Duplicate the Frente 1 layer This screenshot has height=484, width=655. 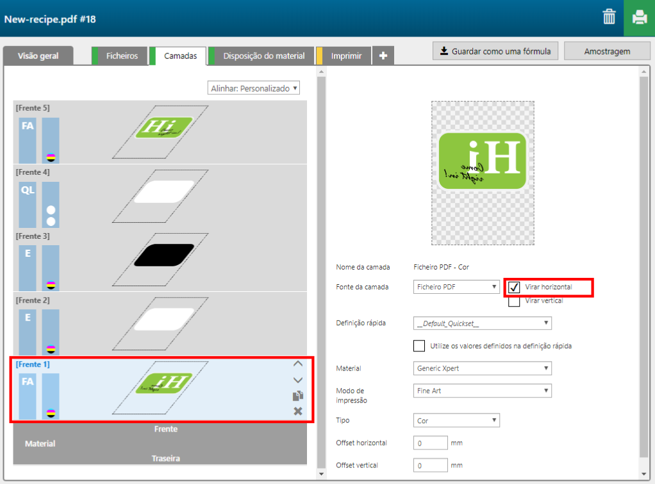click(297, 396)
